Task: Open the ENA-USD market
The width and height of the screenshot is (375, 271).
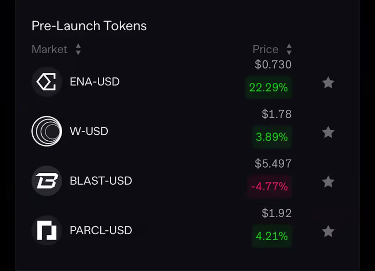Action: [x=95, y=81]
